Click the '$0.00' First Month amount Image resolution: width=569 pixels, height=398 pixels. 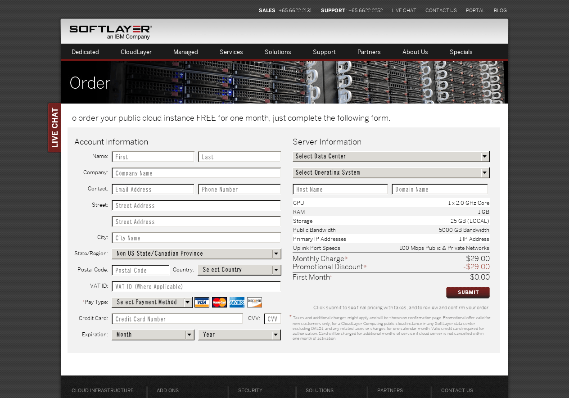[480, 277]
